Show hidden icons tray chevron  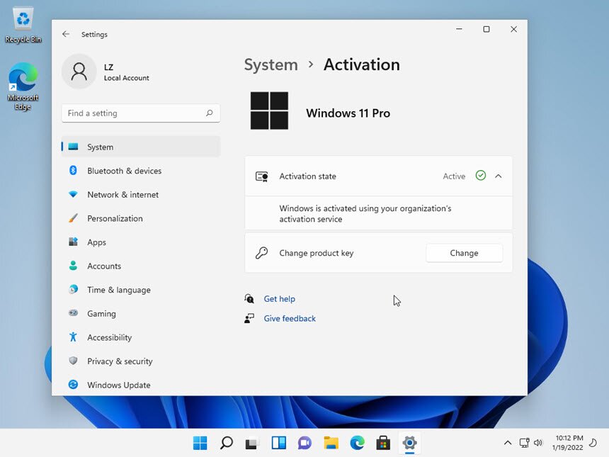[x=508, y=443]
